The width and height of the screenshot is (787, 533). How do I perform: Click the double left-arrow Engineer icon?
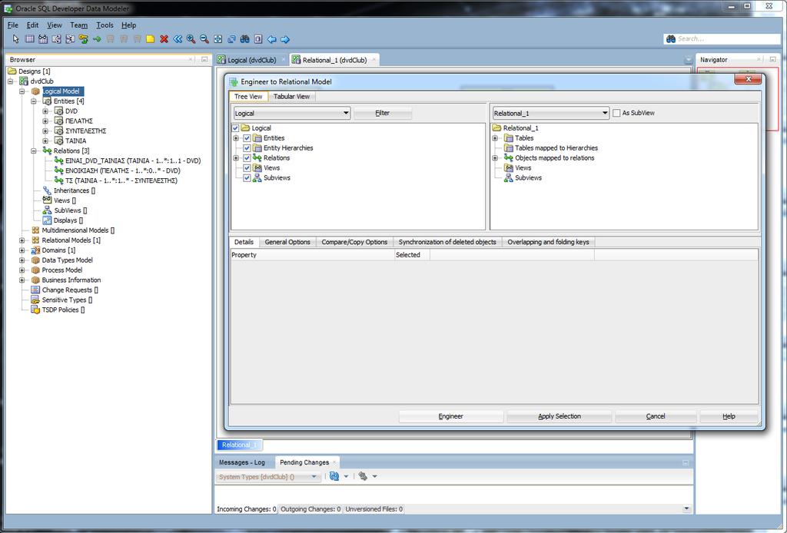[178, 39]
